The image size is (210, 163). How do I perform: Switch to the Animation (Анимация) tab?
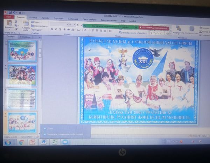73,19
